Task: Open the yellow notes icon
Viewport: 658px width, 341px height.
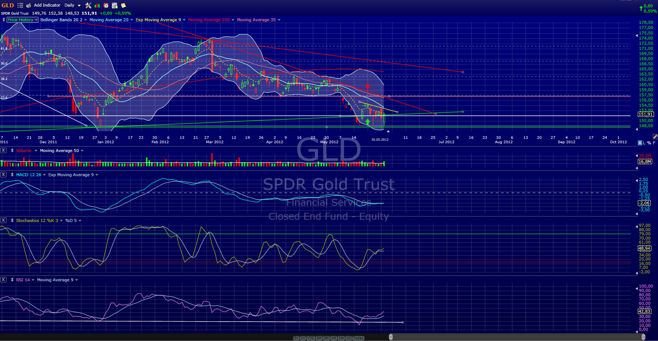Action: (x=124, y=5)
